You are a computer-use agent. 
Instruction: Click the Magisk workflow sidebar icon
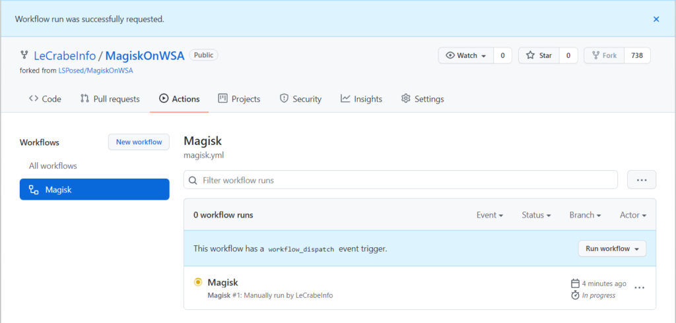point(34,190)
